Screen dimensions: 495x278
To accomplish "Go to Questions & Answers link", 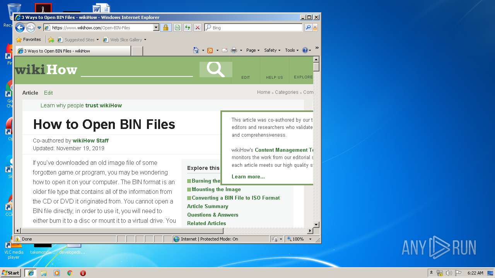I will [x=213, y=215].
